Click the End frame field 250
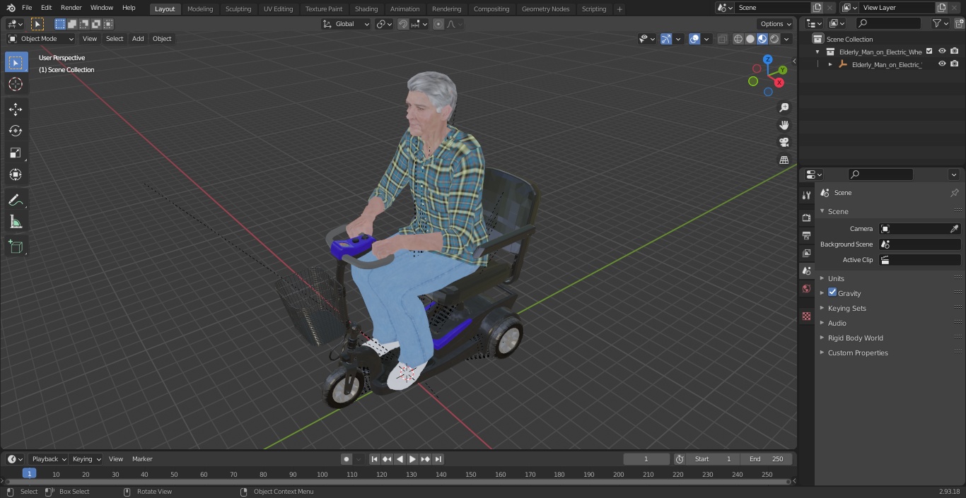966x498 pixels. click(x=767, y=459)
